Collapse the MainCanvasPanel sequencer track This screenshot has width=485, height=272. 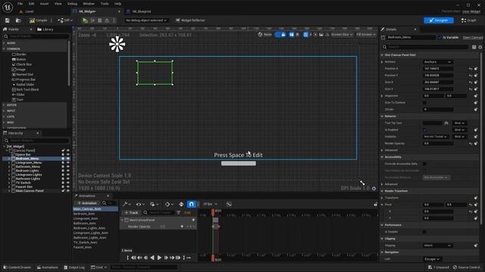(123, 220)
